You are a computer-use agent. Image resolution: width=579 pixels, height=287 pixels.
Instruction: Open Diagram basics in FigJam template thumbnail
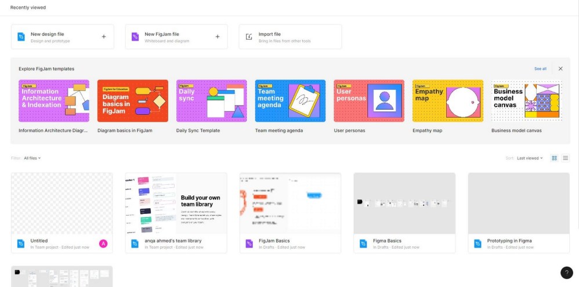132,101
